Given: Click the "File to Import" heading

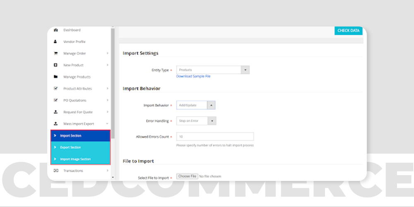Looking at the screenshot, I should click(x=138, y=161).
